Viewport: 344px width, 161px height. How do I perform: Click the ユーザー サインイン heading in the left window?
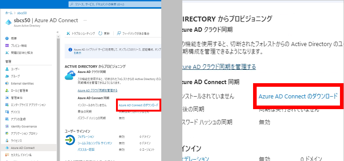tap(77, 131)
